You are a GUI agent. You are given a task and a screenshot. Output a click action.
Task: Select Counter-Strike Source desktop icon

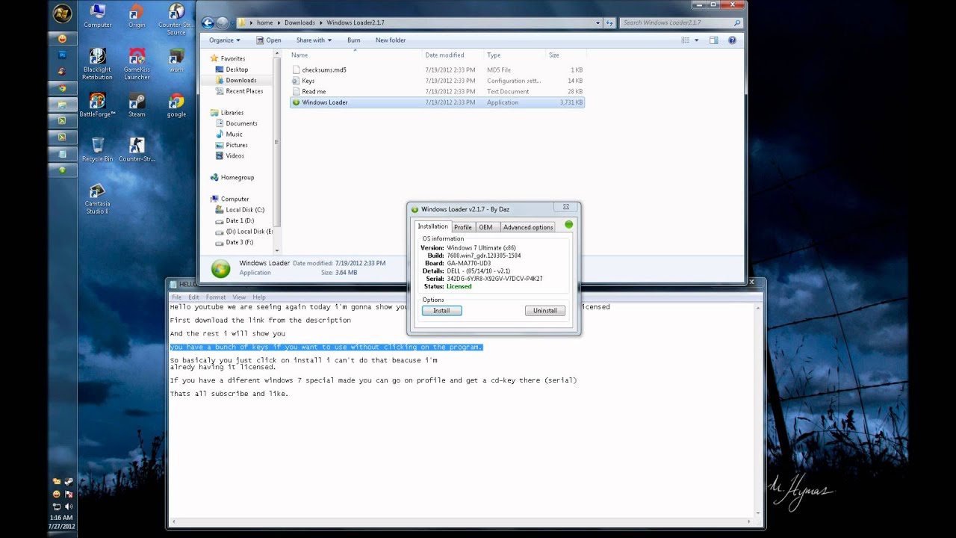click(176, 19)
